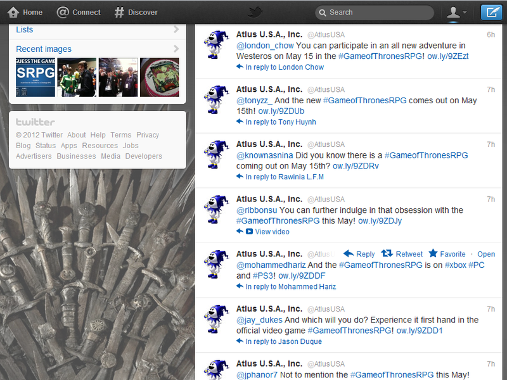Open the Privacy footer link

click(148, 135)
